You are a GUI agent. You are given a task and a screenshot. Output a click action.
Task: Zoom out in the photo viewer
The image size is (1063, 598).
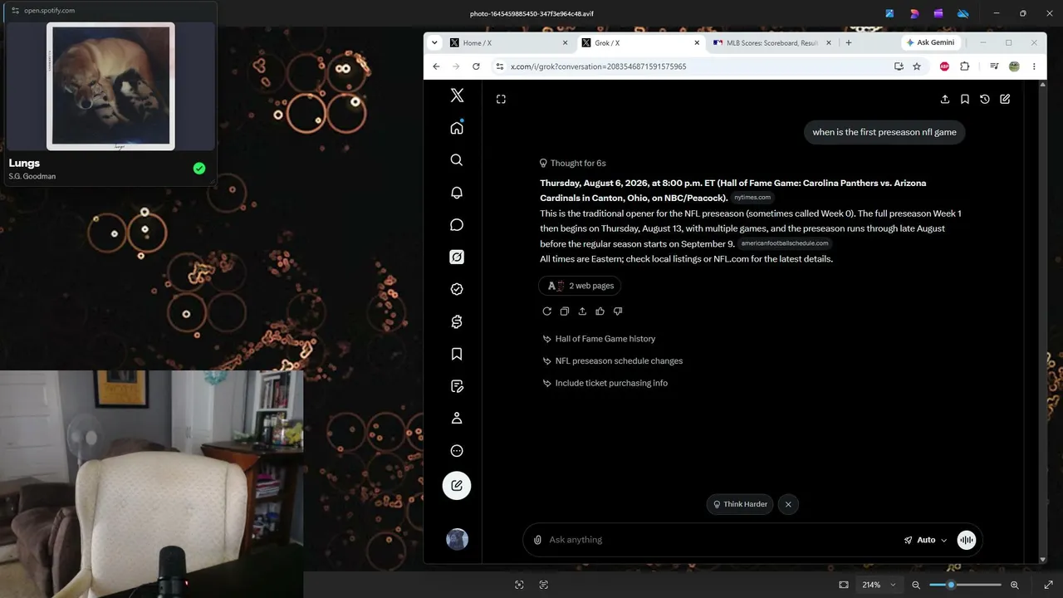916,585
